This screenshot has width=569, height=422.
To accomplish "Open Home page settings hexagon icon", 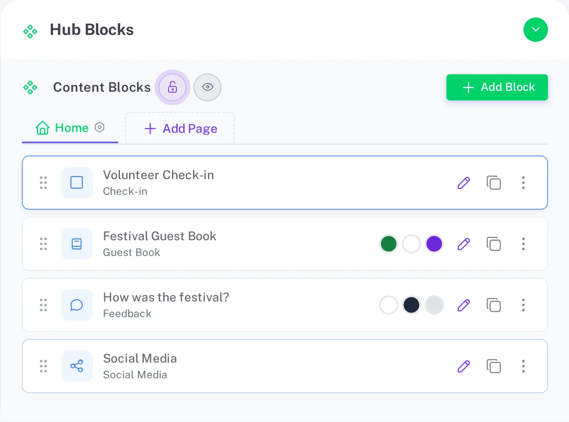I will (x=100, y=127).
